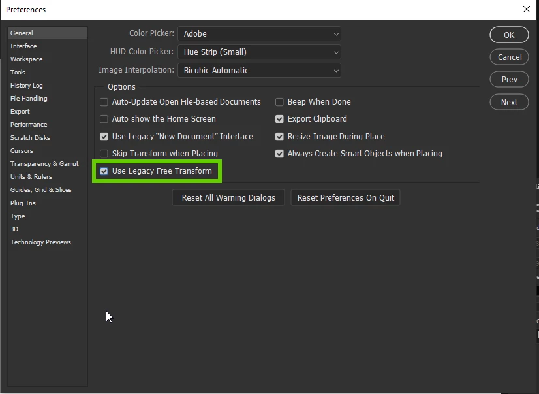Enable Skip Transform when Placing
The width and height of the screenshot is (539, 394).
pos(104,154)
